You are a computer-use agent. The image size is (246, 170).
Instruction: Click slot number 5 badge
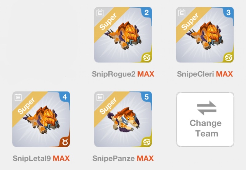point(147,97)
